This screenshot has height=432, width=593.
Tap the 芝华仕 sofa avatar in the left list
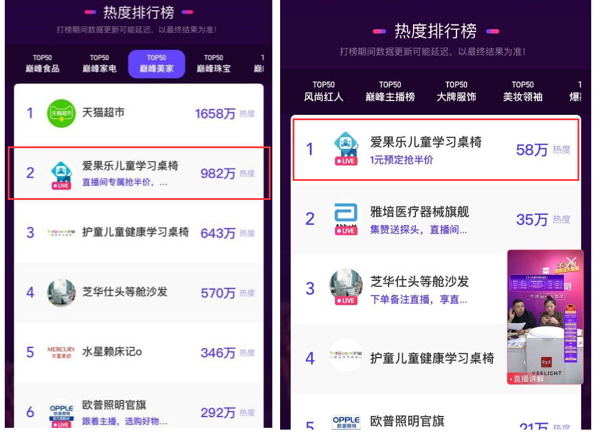point(61,293)
